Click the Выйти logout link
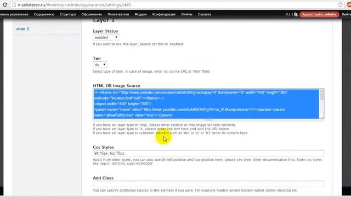The image size is (351, 197). [x=346, y=14]
